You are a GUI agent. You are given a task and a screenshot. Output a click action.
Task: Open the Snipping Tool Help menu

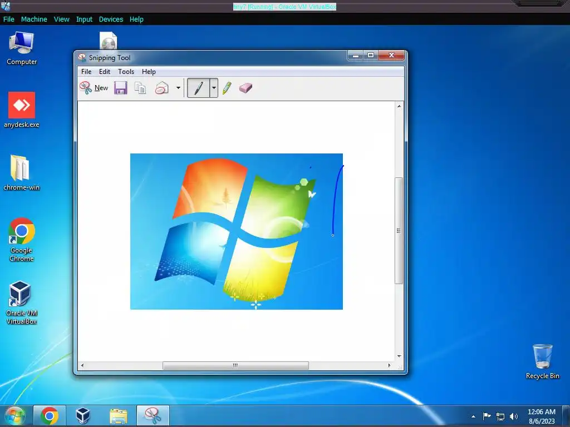tap(149, 72)
